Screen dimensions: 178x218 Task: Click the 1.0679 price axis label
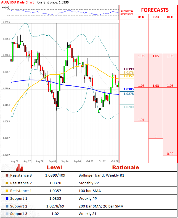click(6, 22)
